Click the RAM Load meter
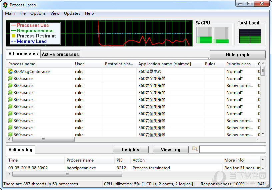 250,36
